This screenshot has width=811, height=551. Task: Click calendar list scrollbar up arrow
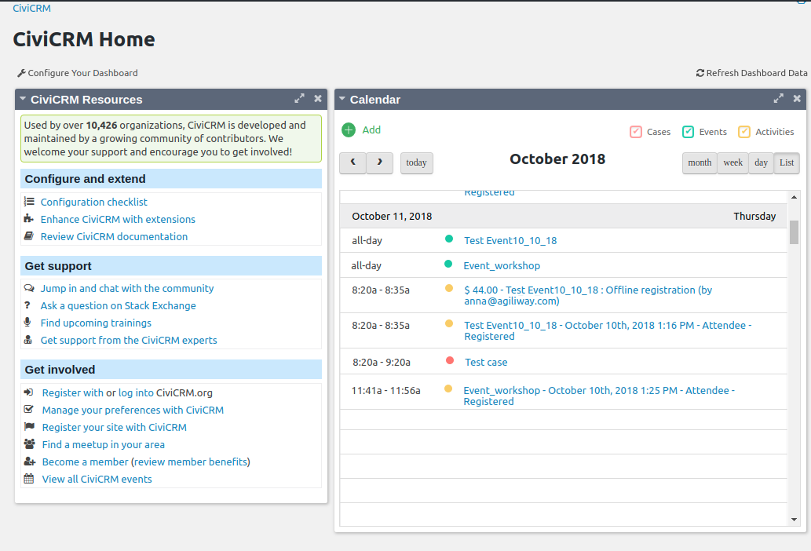794,197
